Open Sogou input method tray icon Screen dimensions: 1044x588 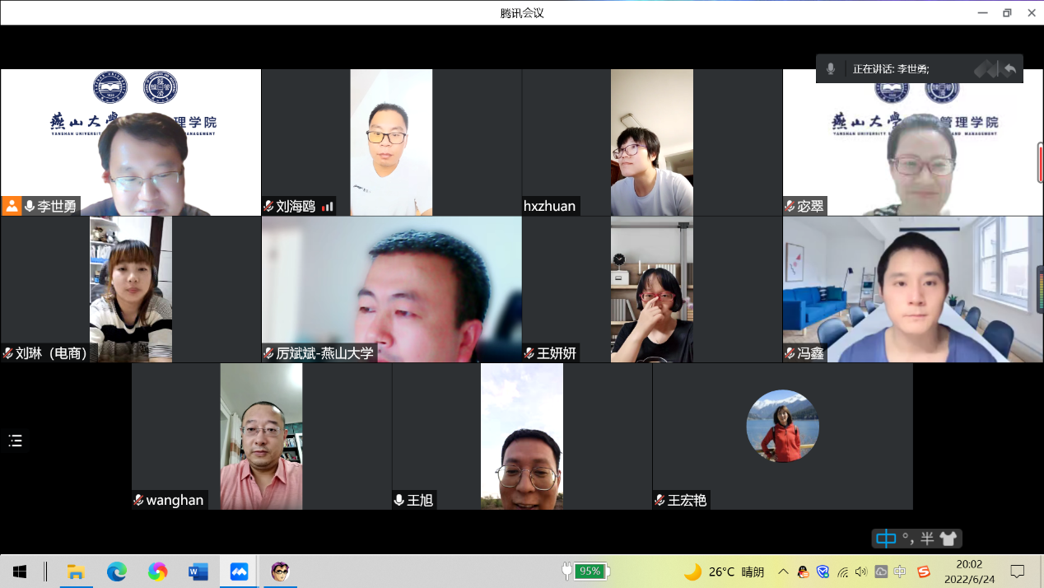coord(923,572)
